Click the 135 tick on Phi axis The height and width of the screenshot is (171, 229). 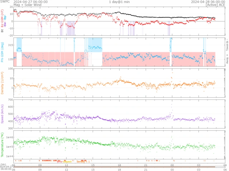click(x=11, y=59)
